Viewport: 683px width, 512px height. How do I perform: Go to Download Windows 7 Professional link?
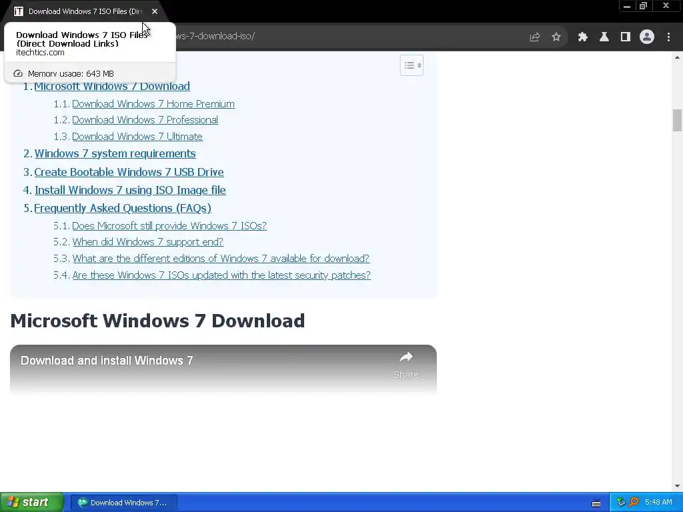(145, 120)
